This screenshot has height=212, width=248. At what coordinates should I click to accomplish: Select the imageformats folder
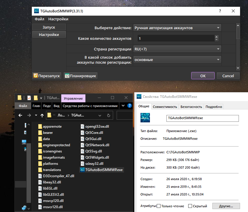tap(52, 157)
